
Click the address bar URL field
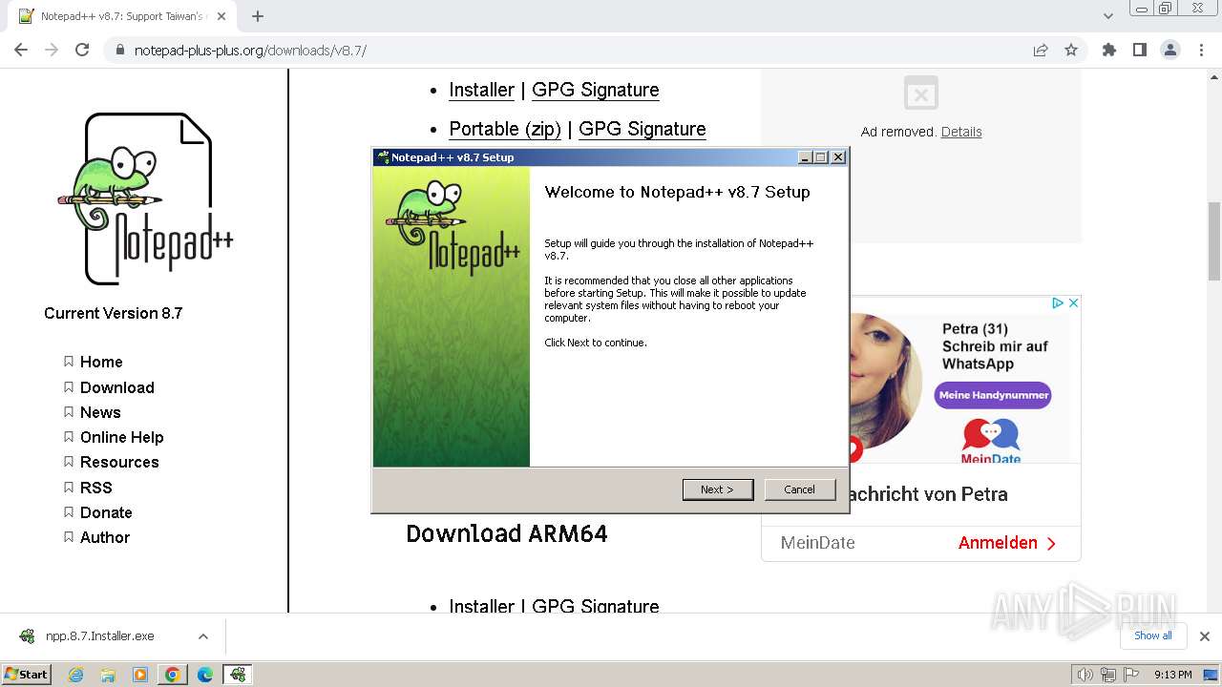point(573,50)
